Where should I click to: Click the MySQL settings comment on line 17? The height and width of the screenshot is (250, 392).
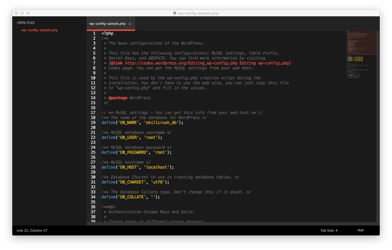[x=182, y=113]
